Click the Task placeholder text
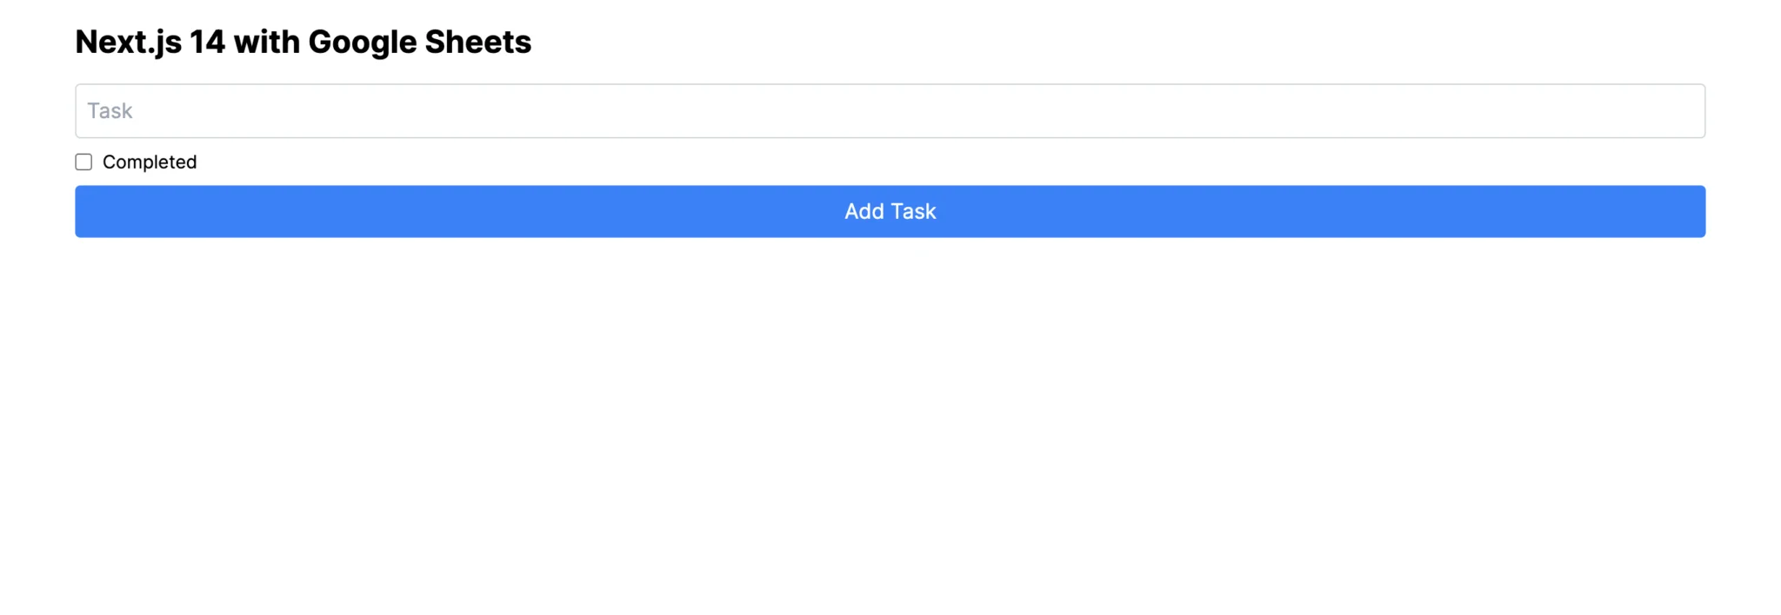1781x615 pixels. 109,110
